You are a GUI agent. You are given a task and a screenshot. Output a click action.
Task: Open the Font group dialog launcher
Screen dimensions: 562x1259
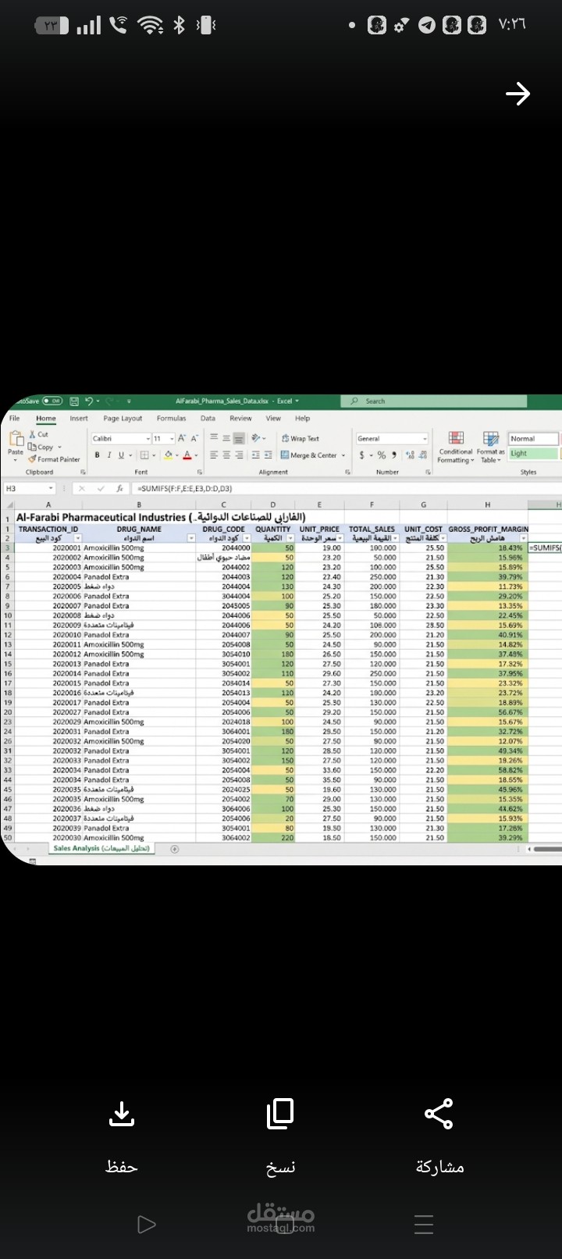coord(200,472)
